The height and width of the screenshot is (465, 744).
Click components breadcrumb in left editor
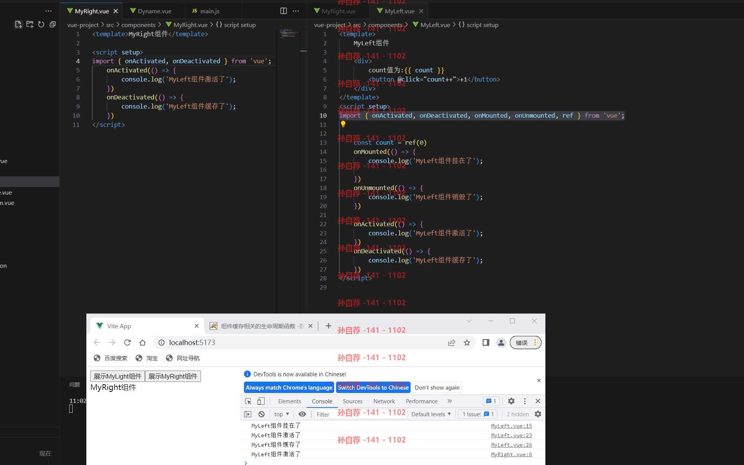(x=138, y=25)
